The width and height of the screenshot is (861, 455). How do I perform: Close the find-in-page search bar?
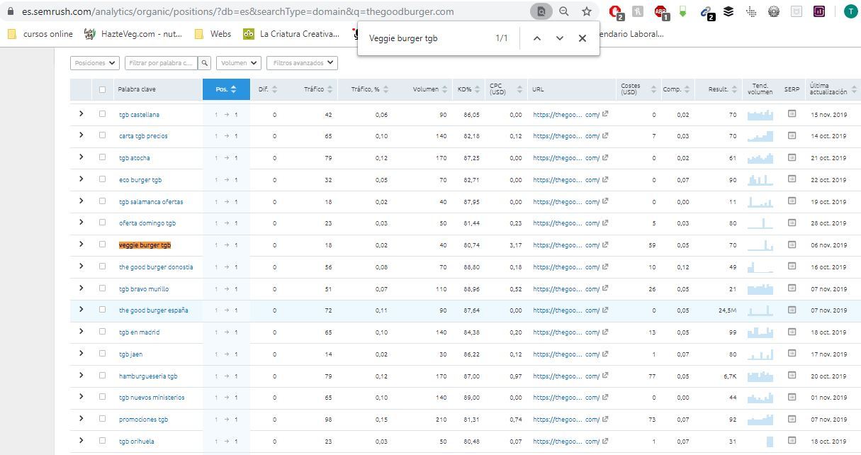tap(582, 38)
